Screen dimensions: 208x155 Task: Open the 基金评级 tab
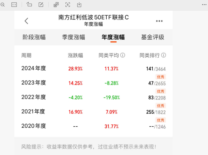click(153, 37)
